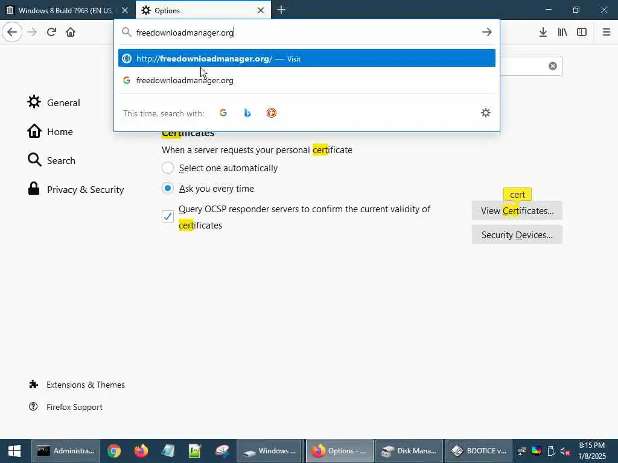
Task: Close the Options tab
Action: click(261, 10)
